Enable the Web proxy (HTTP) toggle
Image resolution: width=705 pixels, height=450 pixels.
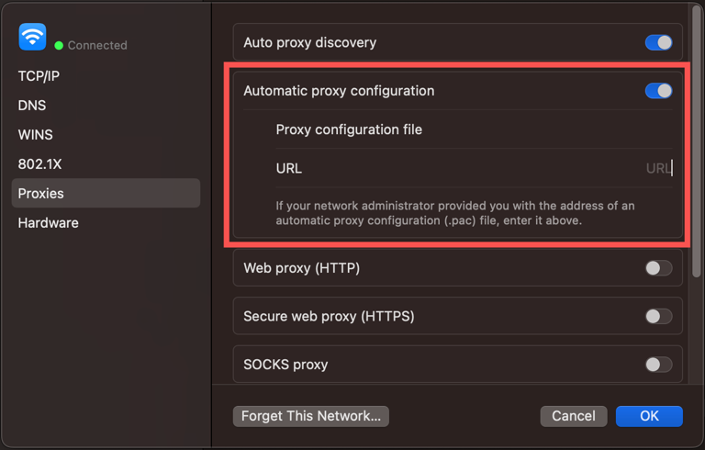(x=658, y=268)
